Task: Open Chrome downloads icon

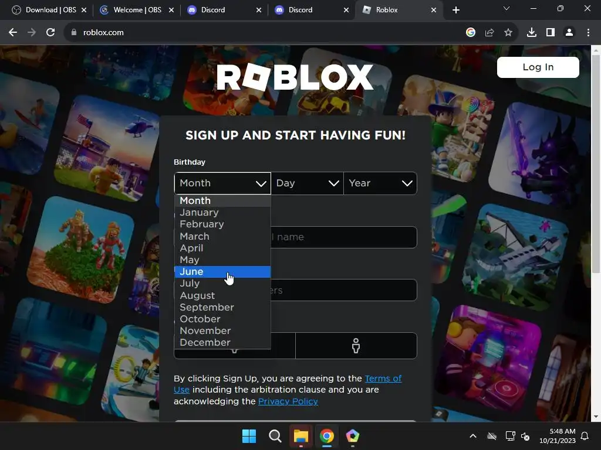Action: coord(532,33)
